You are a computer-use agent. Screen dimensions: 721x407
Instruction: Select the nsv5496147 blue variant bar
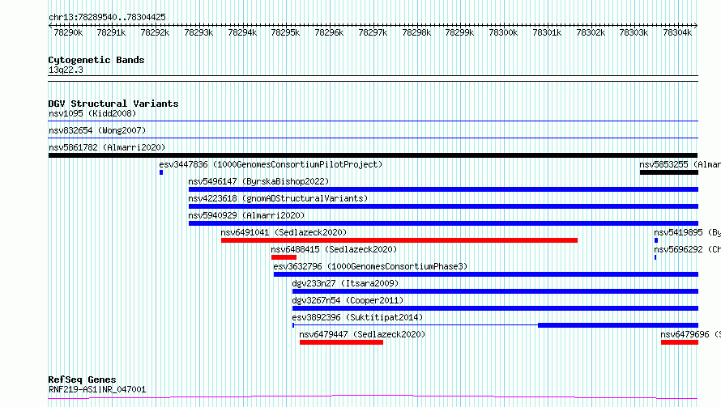click(x=443, y=189)
